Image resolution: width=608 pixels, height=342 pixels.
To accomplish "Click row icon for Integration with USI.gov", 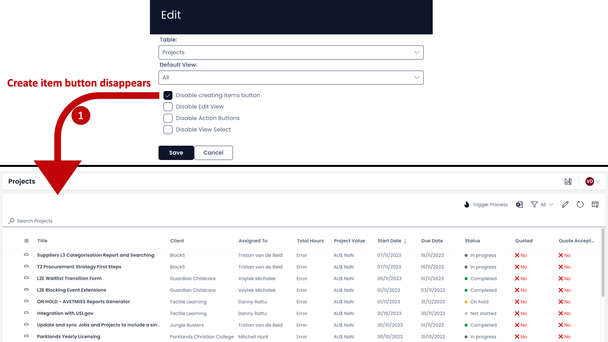I will 26,313.
